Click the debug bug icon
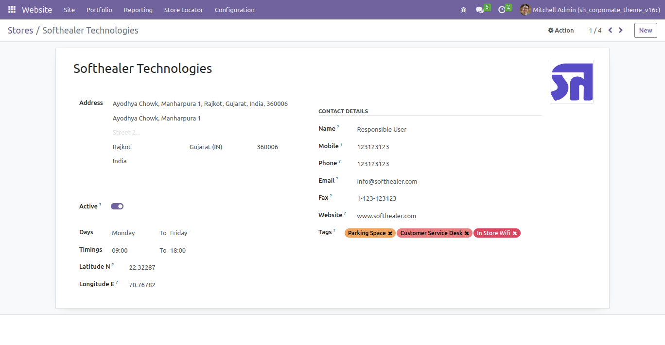The width and height of the screenshot is (665, 345). pos(463,10)
